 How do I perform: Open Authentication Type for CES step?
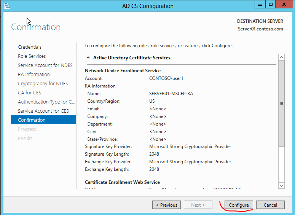pyautogui.click(x=46, y=102)
